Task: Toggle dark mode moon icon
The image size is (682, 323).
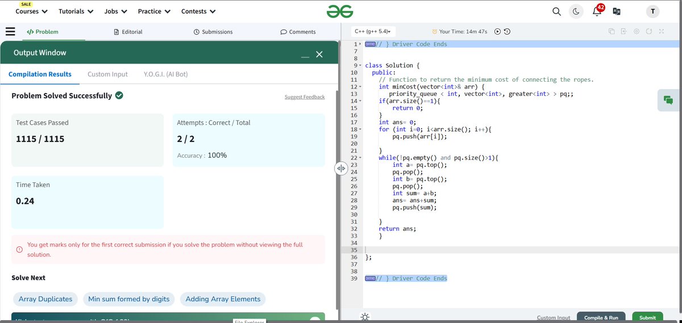Action: (576, 11)
